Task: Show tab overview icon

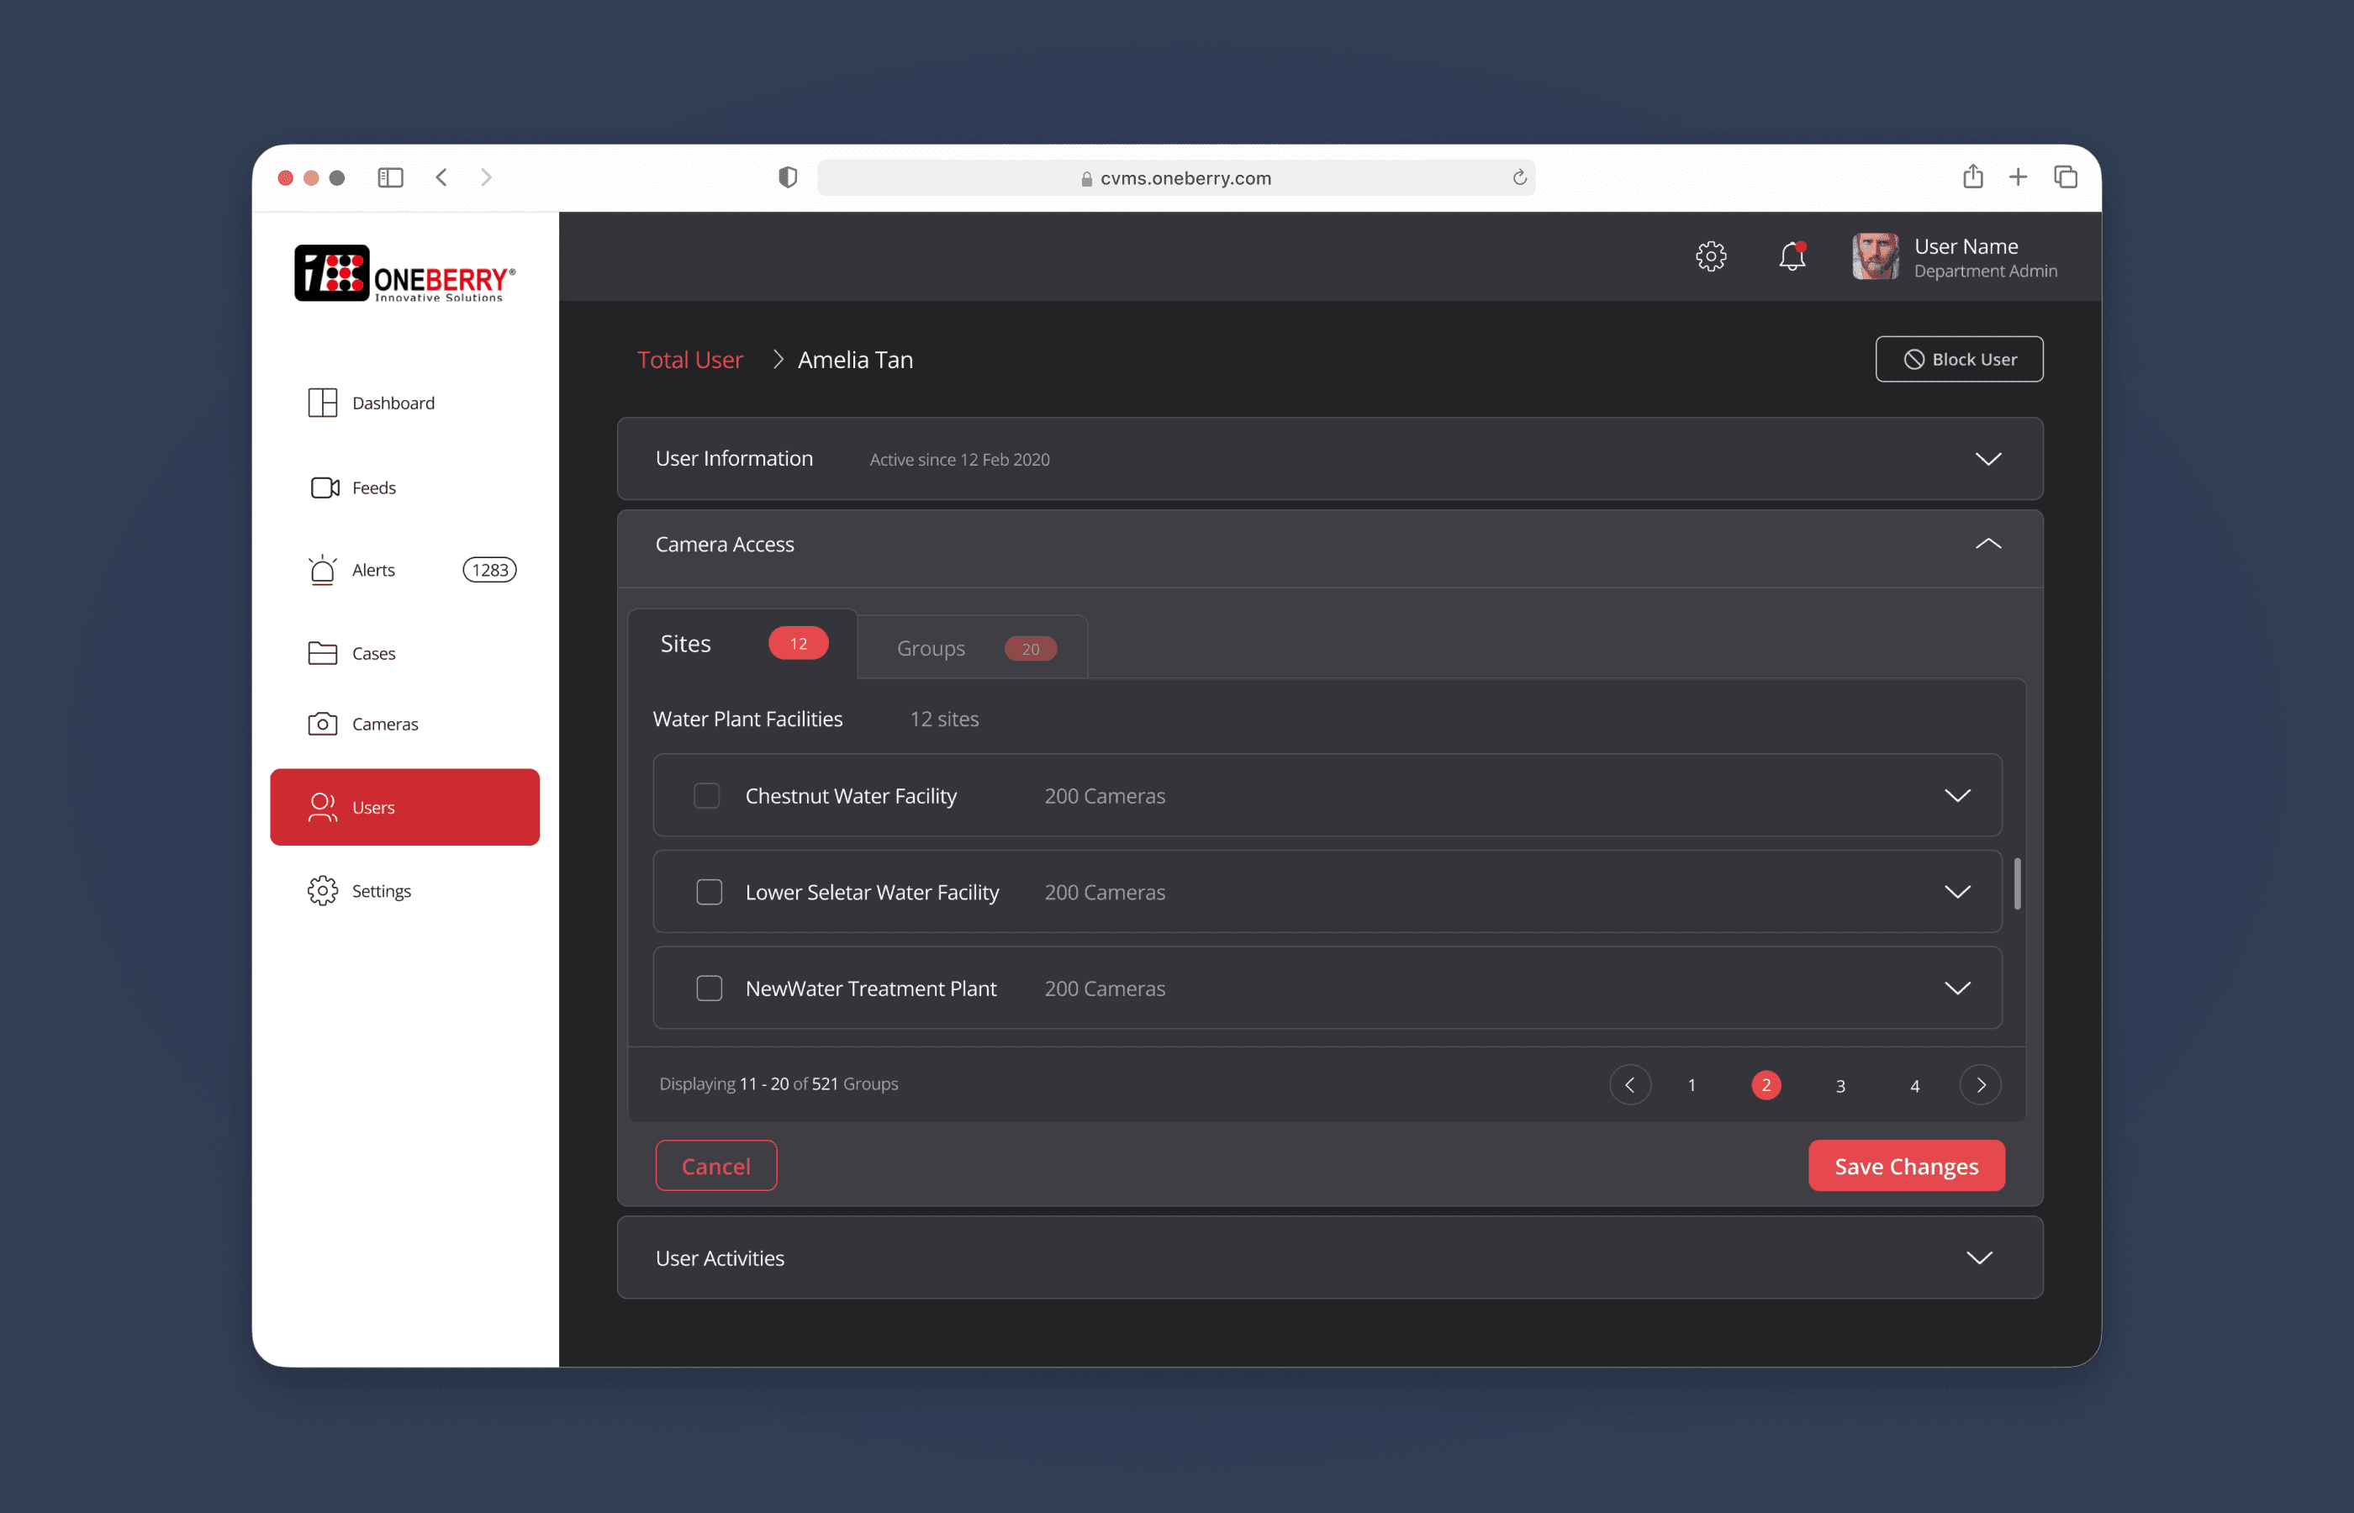Action: pyautogui.click(x=2065, y=178)
